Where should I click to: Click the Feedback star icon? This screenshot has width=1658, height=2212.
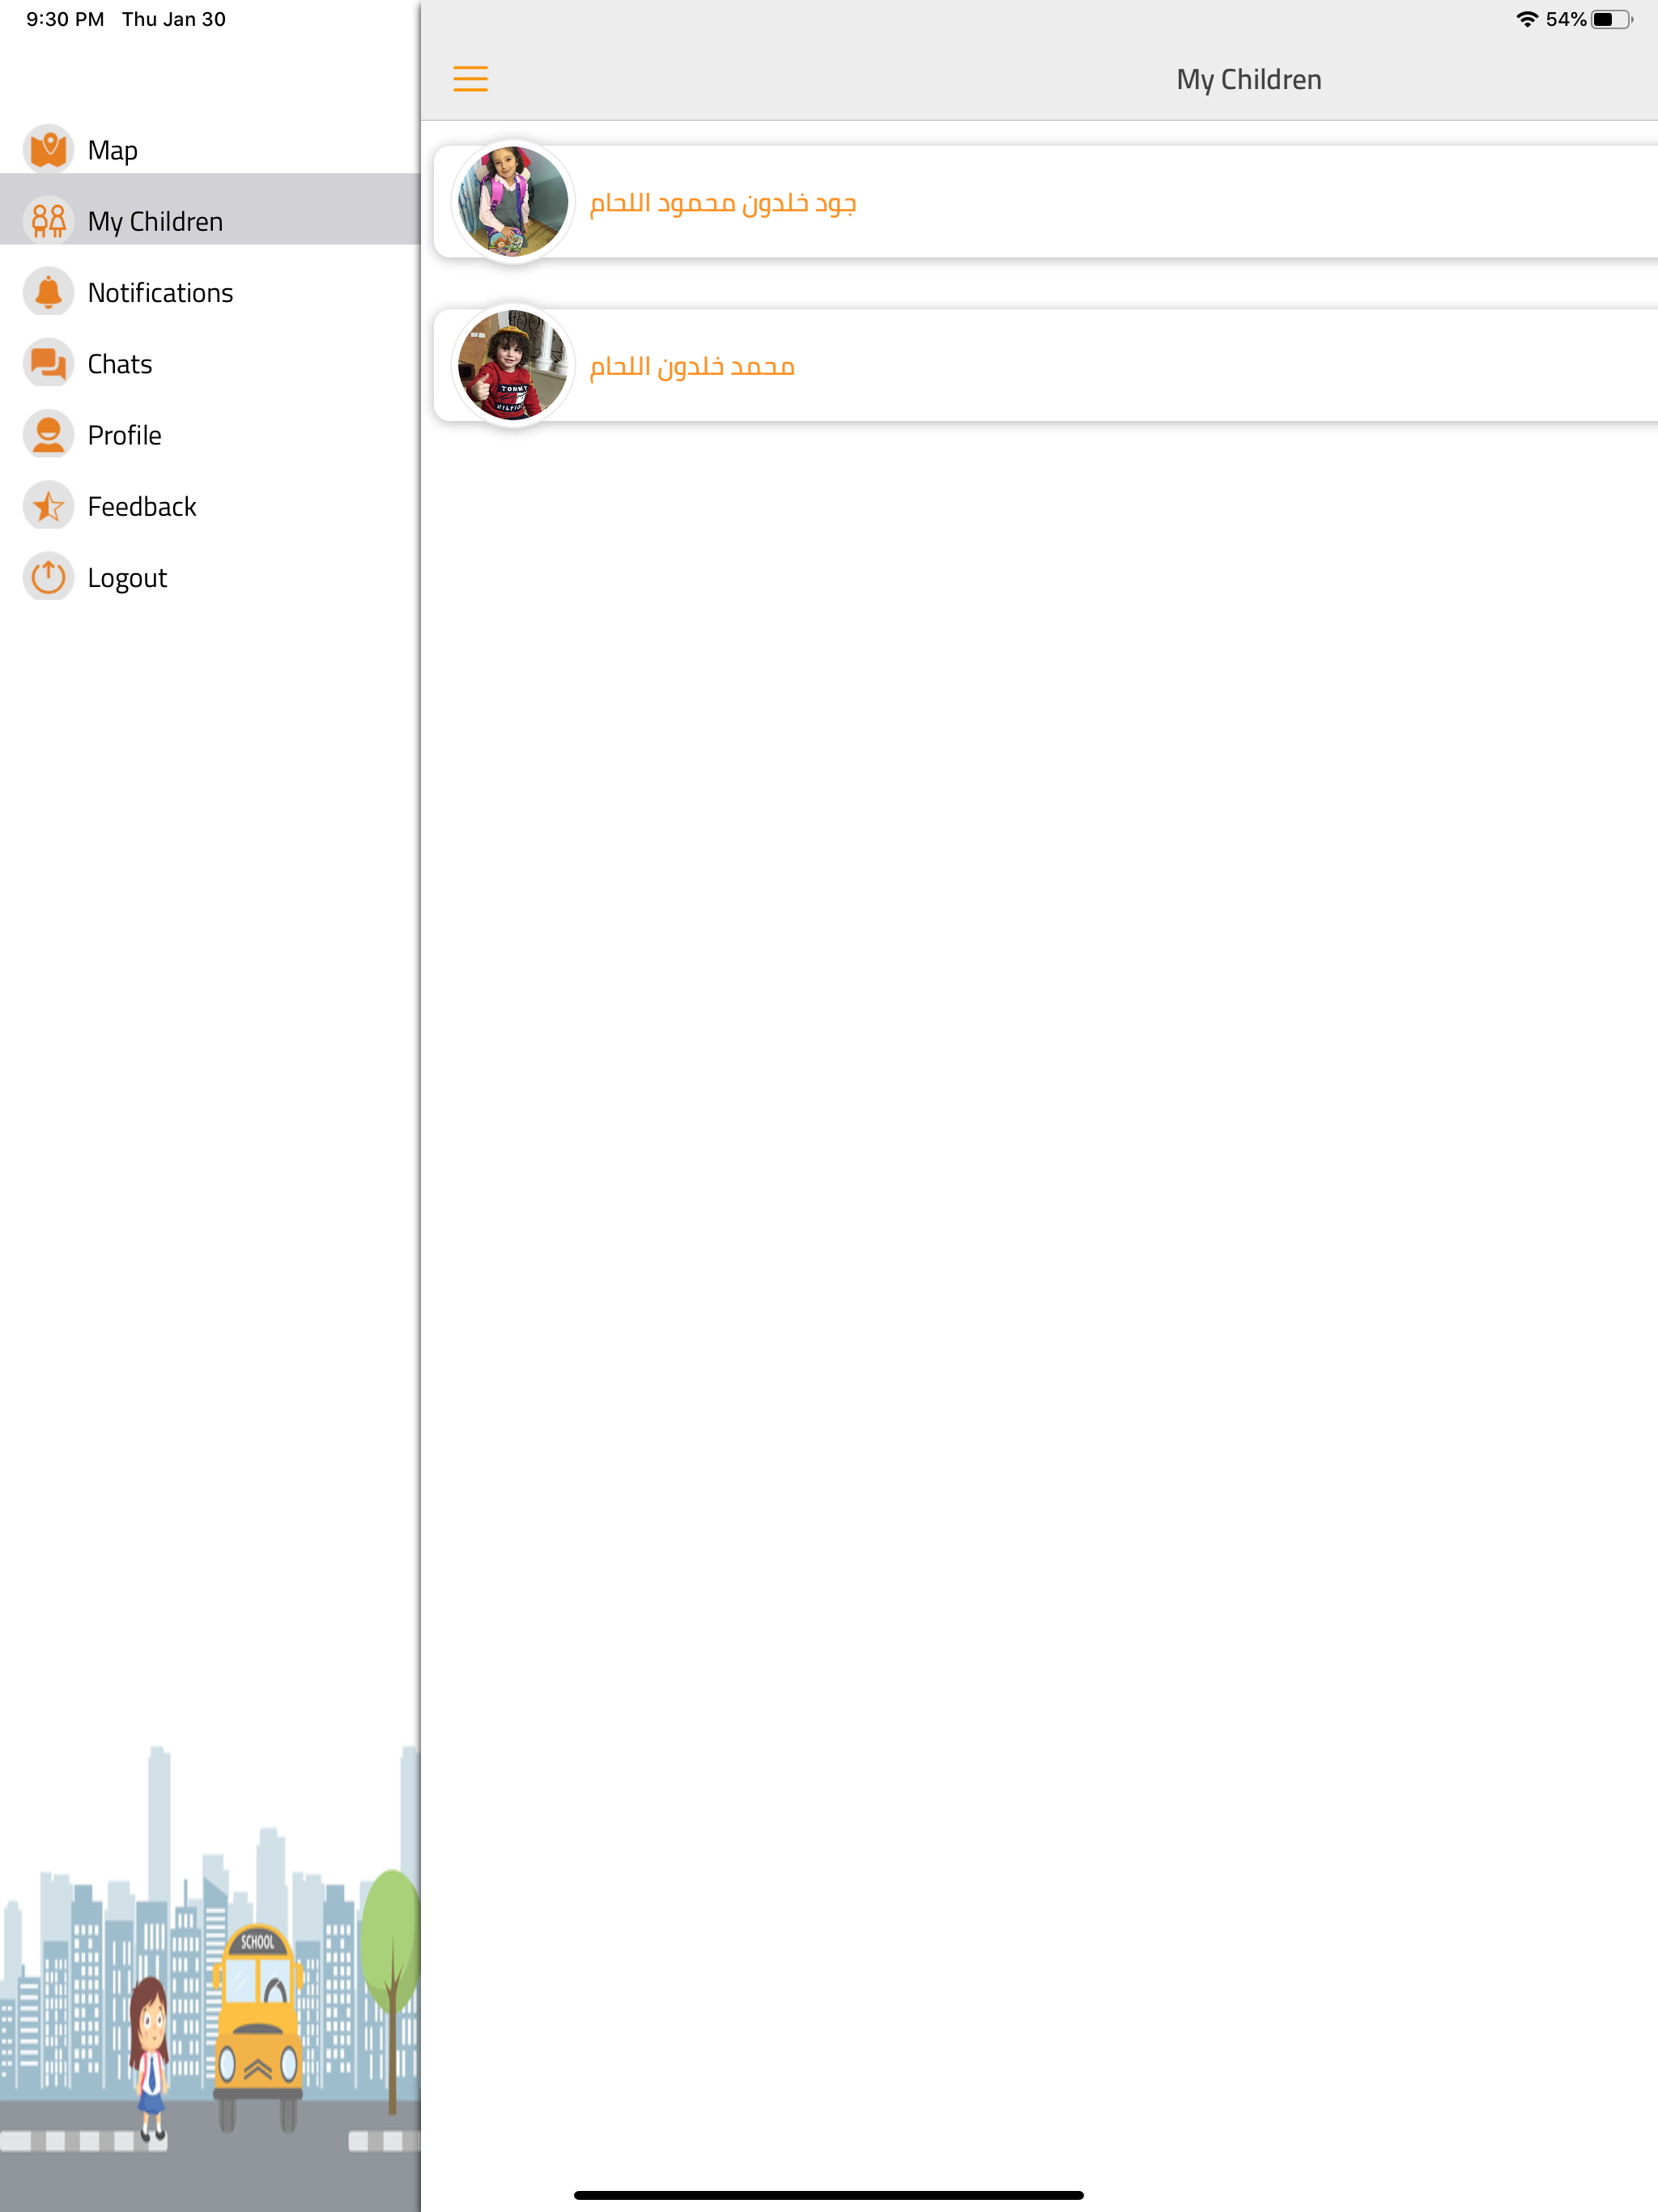tap(48, 506)
